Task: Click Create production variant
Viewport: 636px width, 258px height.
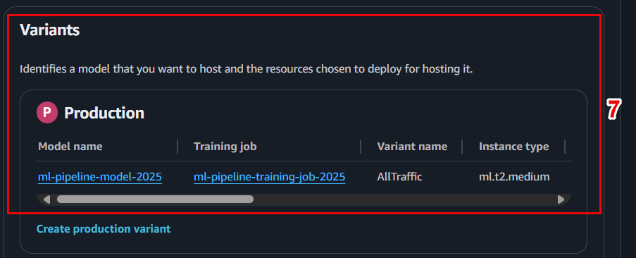Action: pyautogui.click(x=104, y=229)
